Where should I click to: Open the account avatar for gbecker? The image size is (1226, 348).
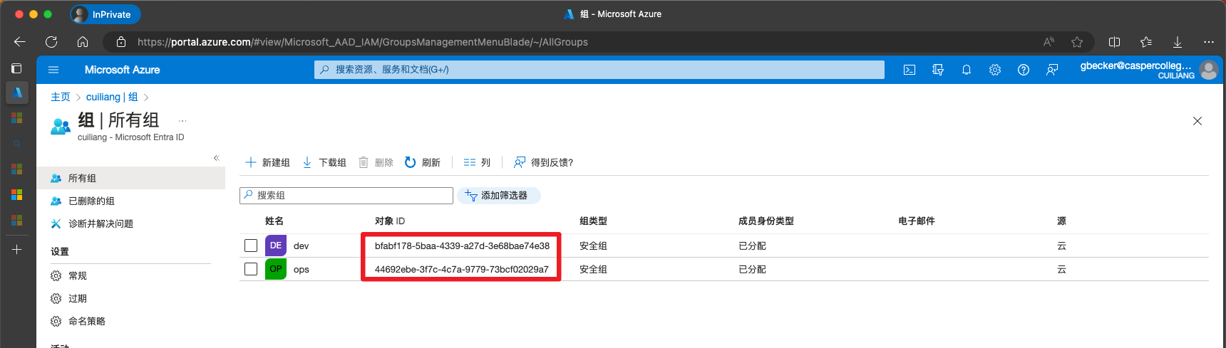[1209, 70]
